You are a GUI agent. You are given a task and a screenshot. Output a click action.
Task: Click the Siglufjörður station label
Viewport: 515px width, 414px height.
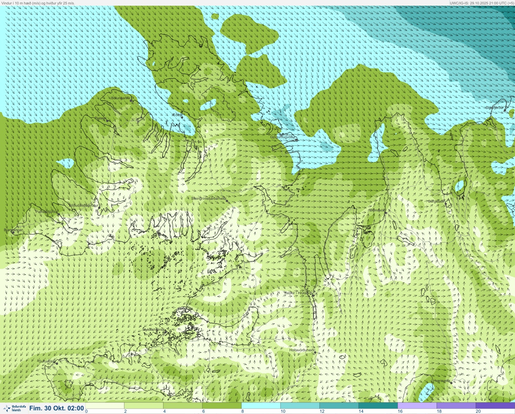494,108
